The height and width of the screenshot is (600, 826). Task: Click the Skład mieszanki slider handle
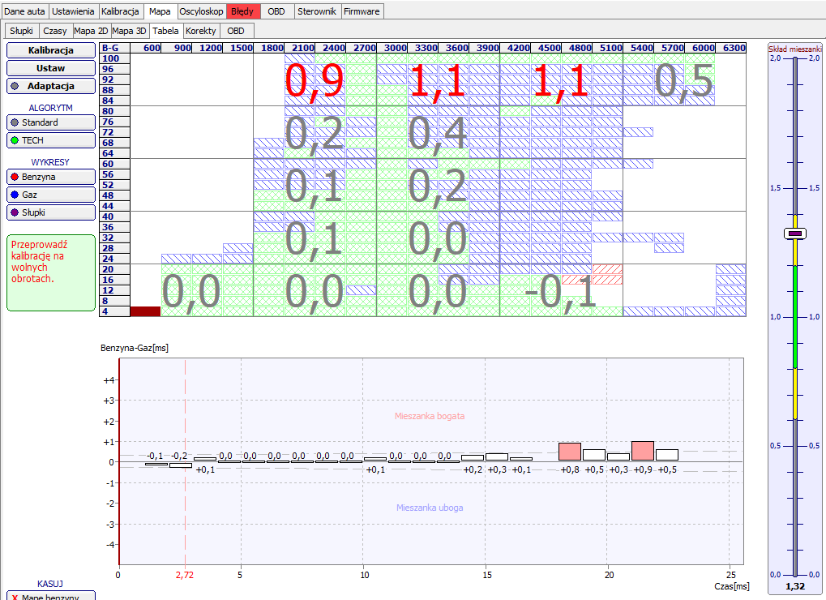[795, 234]
